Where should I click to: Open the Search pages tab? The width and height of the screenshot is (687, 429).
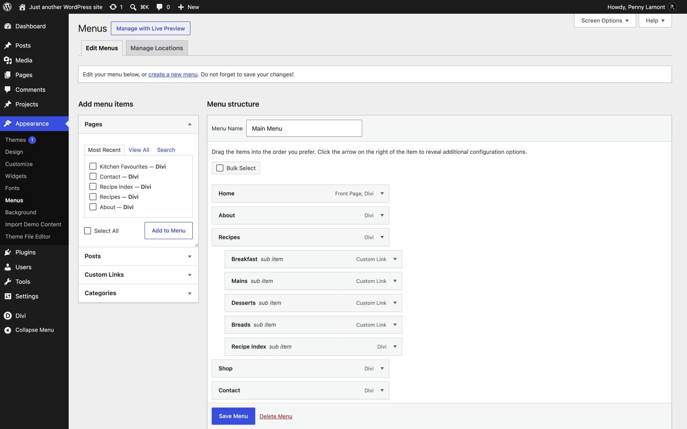tap(166, 150)
